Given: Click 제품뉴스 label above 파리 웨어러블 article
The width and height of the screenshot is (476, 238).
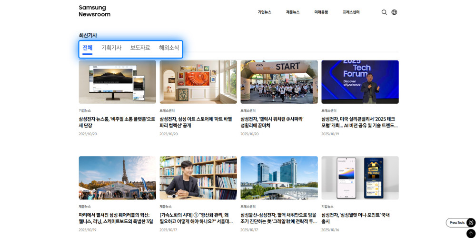Looking at the screenshot, I should pos(85,207).
